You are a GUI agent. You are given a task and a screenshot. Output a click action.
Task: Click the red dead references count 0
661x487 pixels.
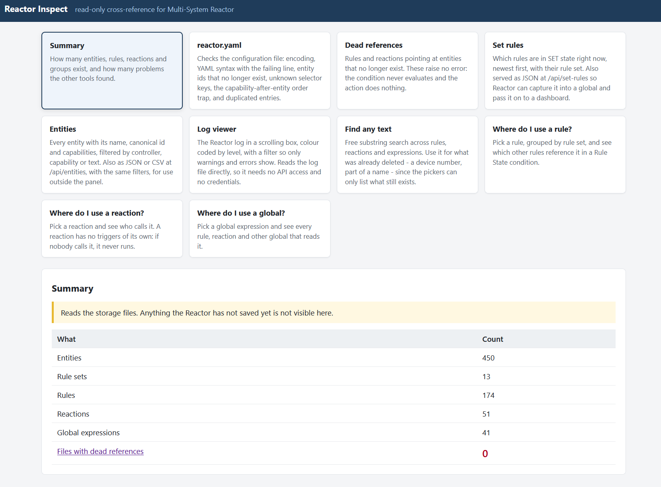pos(485,454)
